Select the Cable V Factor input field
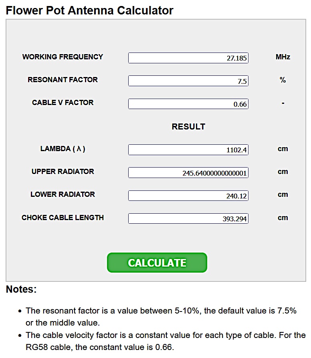 click(188, 104)
